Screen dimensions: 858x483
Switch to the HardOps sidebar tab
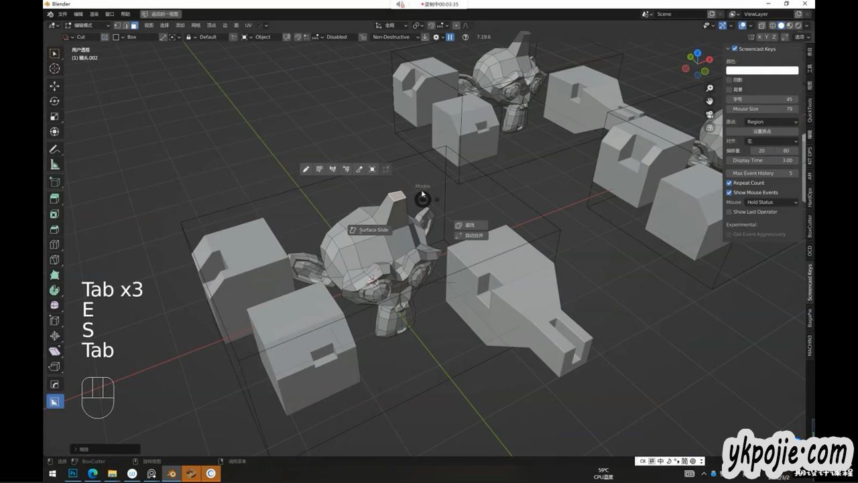tap(810, 198)
